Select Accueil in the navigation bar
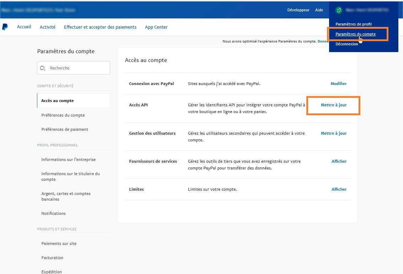The height and width of the screenshot is (274, 403). pos(24,27)
